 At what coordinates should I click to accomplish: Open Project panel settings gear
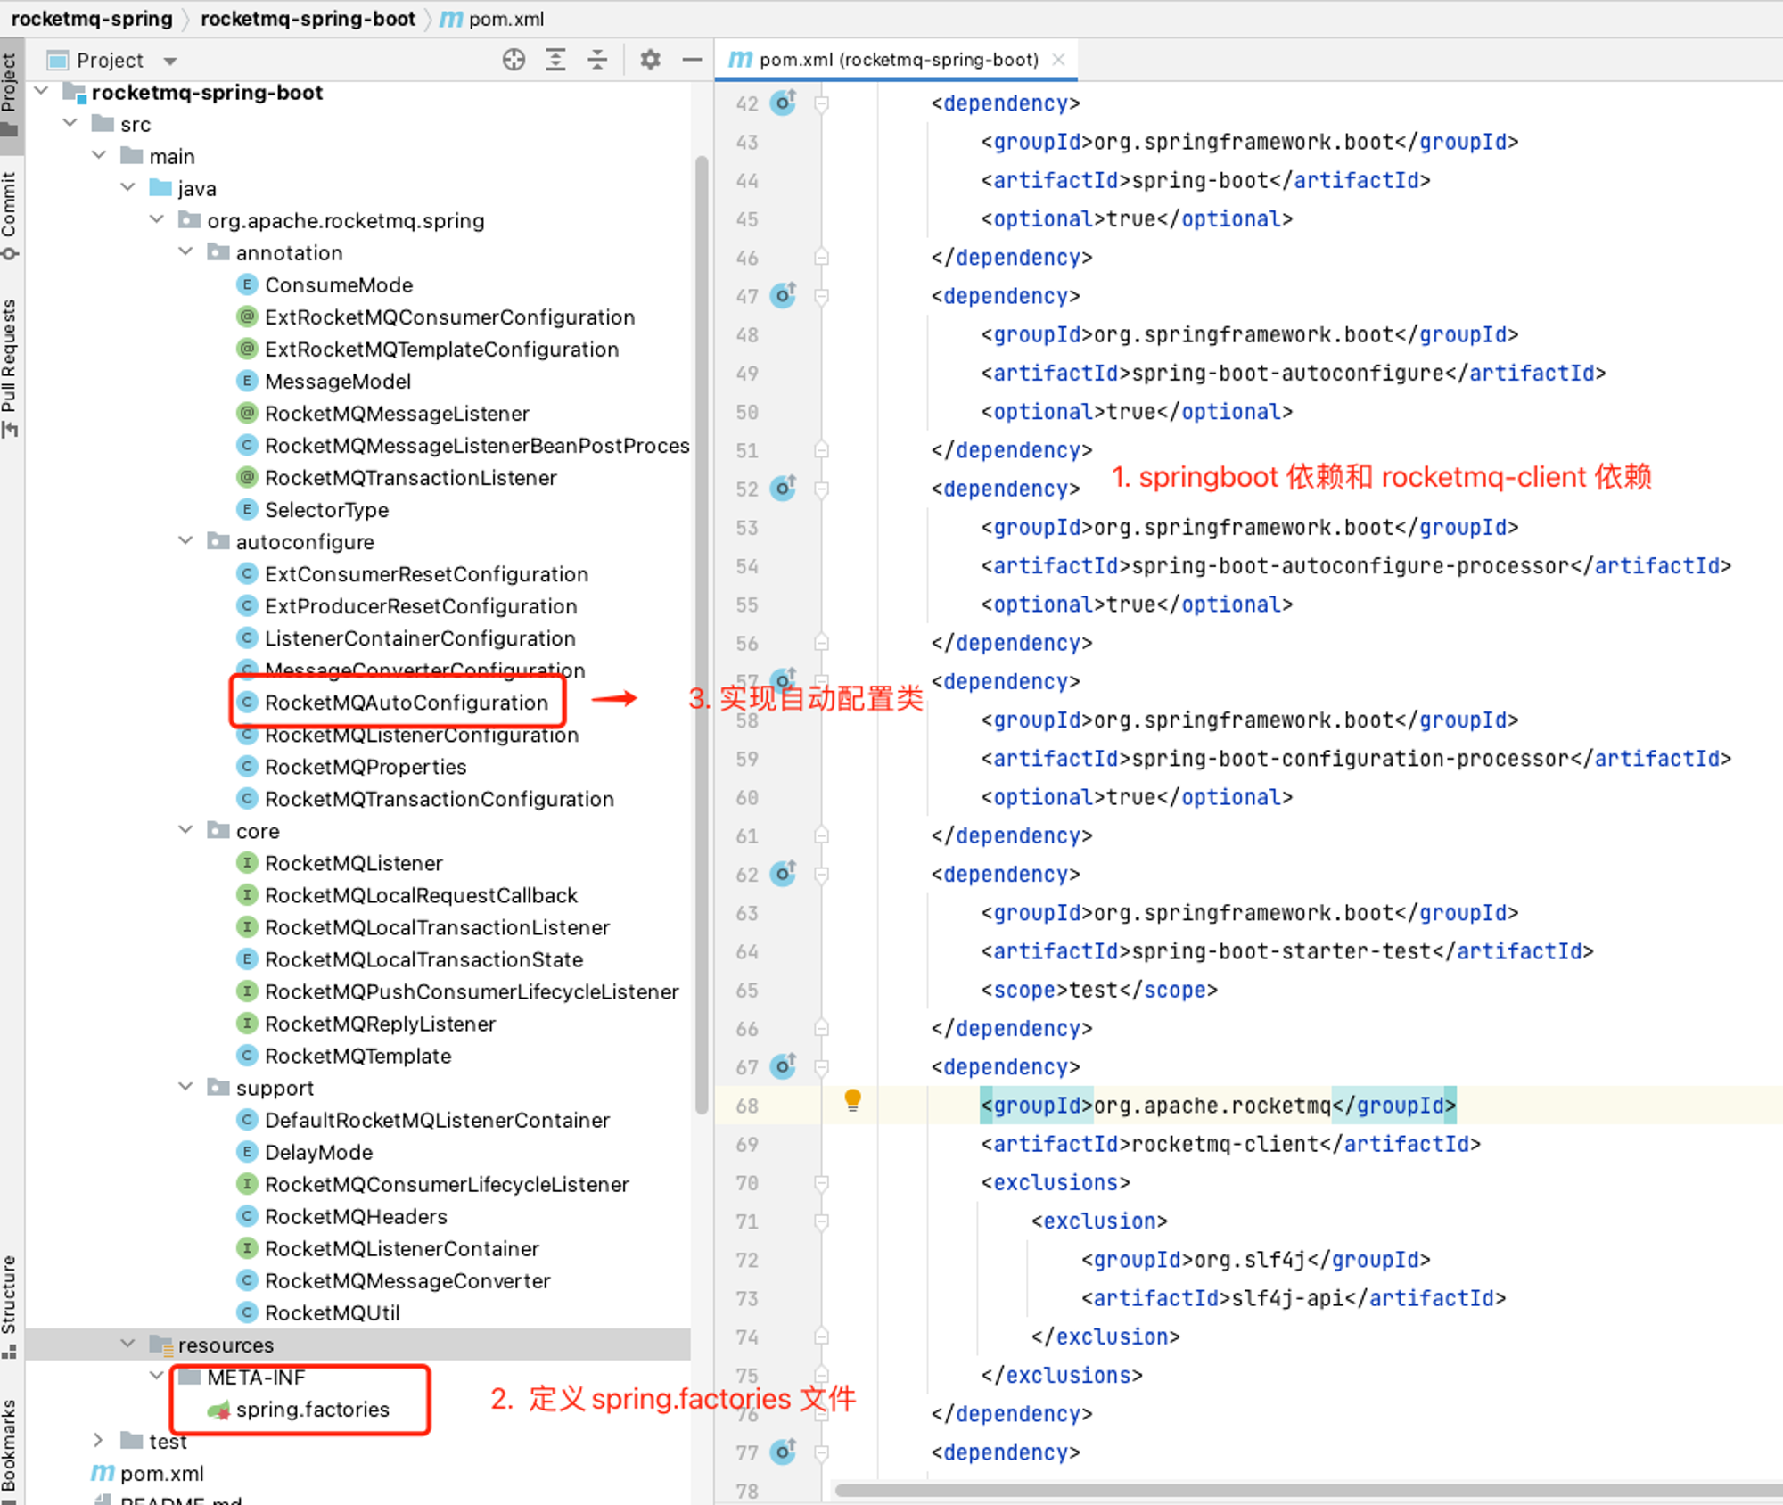pos(650,60)
